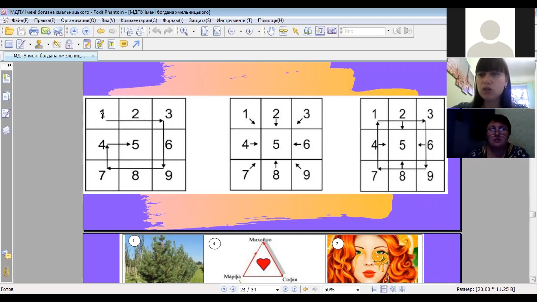Close the МДПУ document tab

(93, 56)
